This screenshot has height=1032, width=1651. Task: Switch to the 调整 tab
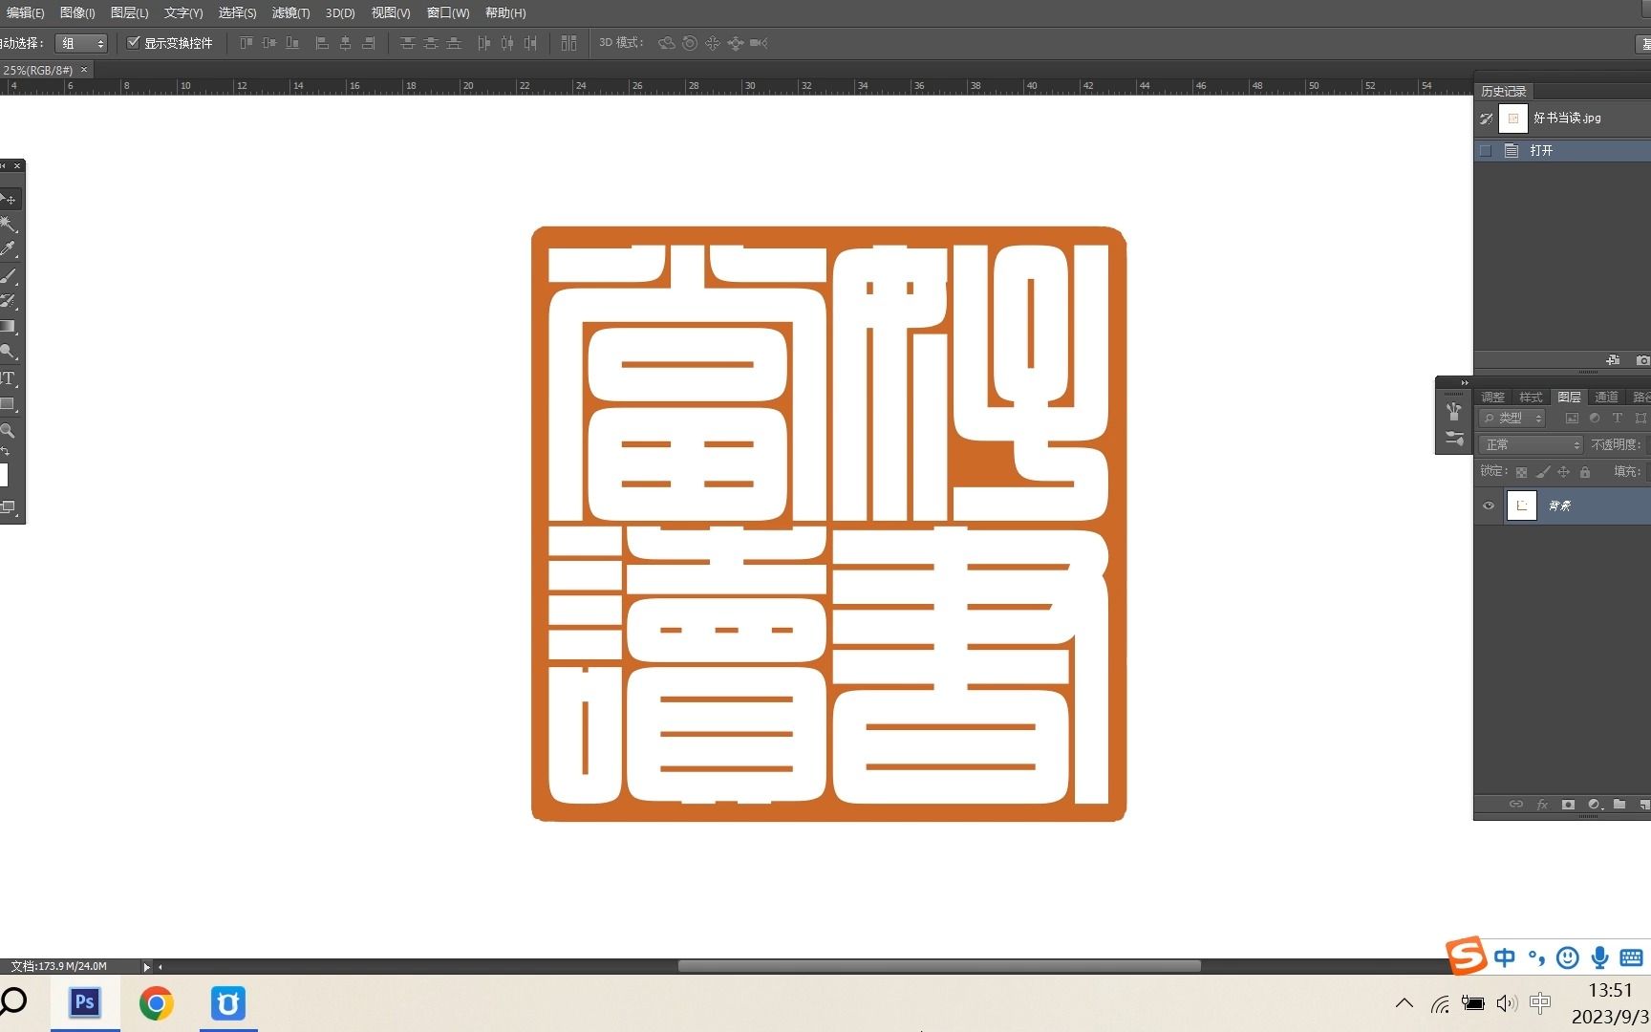[1492, 397]
